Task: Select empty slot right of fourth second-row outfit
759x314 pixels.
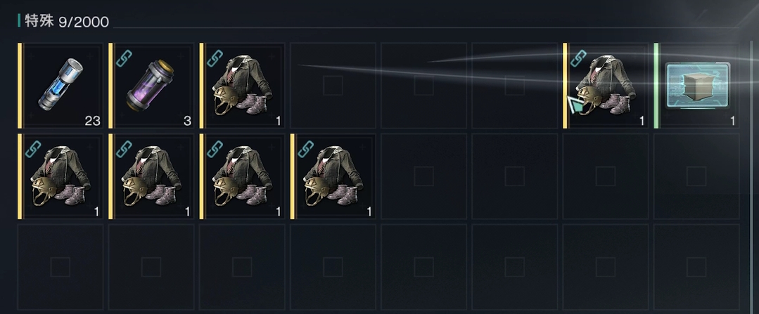Action: pos(423,176)
